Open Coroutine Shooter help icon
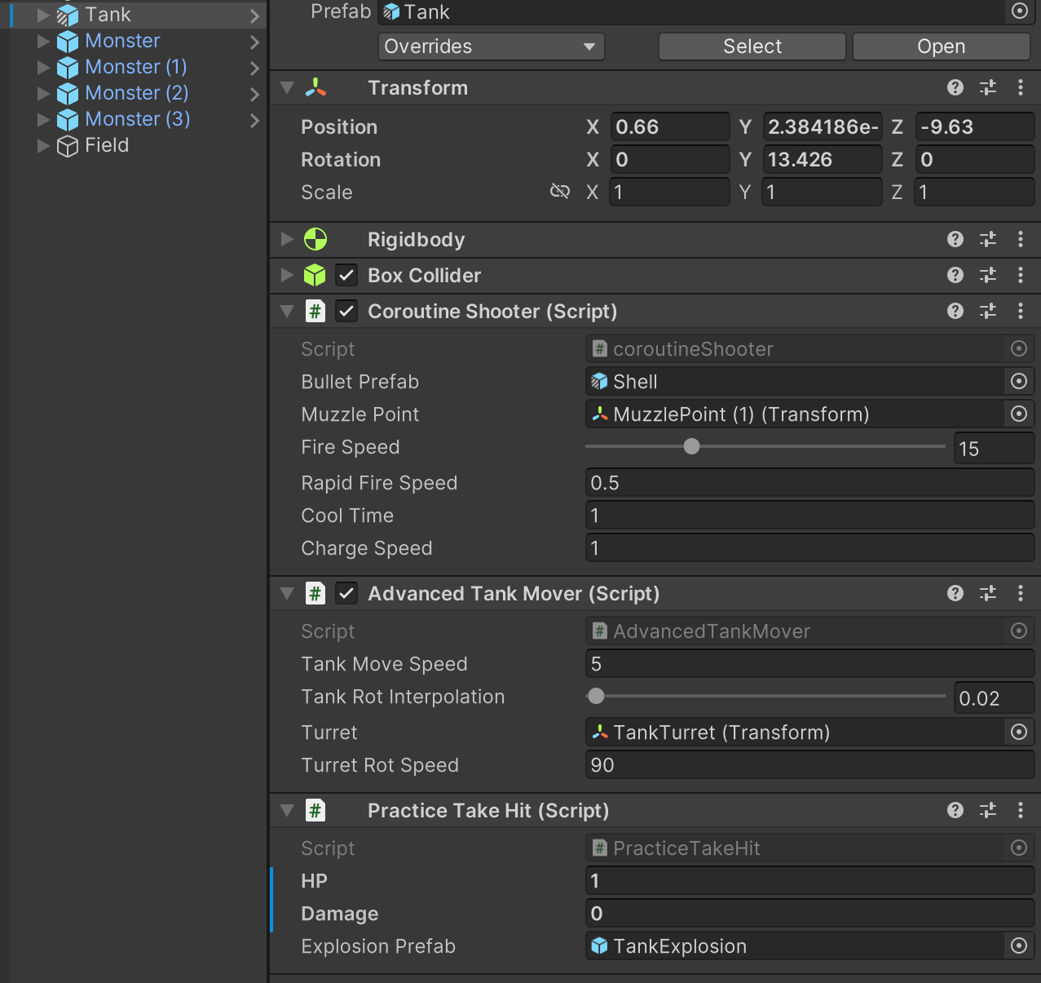This screenshot has width=1041, height=983. tap(955, 311)
